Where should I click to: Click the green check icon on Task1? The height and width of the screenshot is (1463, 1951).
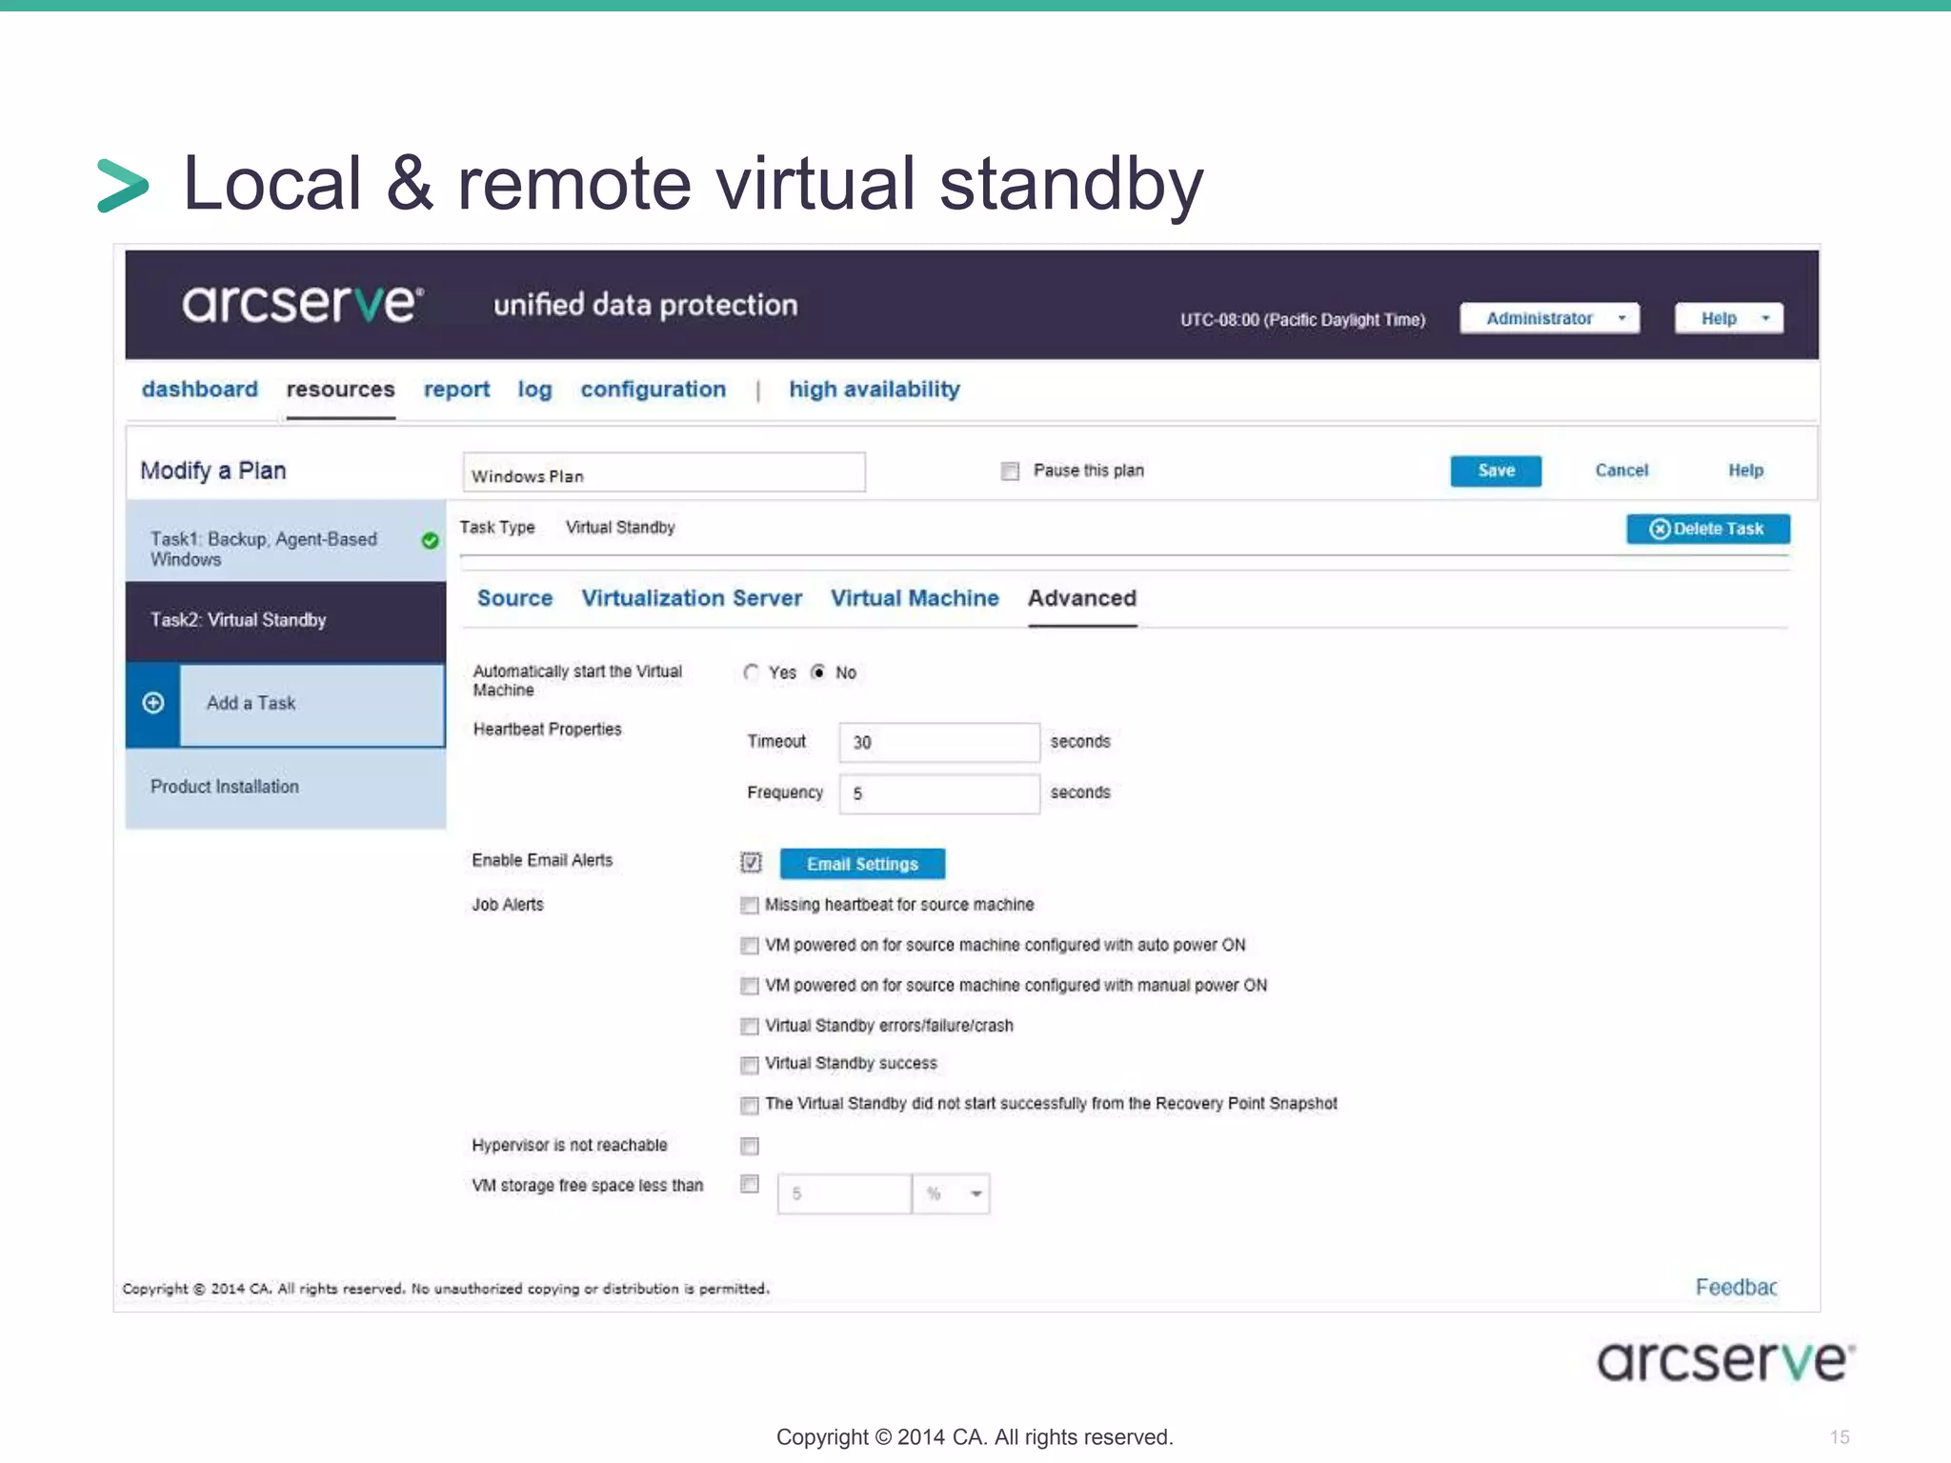tap(430, 541)
